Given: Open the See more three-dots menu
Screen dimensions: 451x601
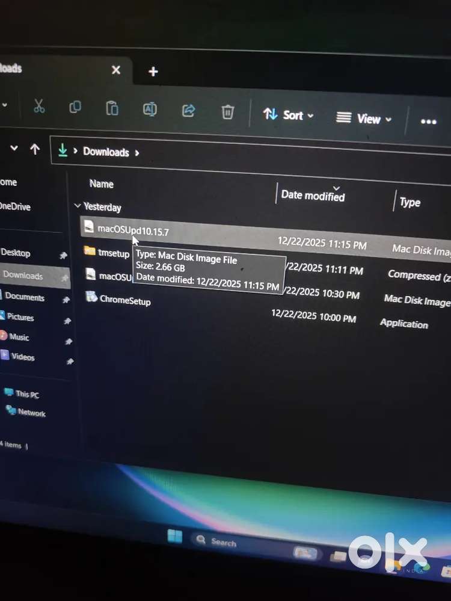Looking at the screenshot, I should 428,122.
